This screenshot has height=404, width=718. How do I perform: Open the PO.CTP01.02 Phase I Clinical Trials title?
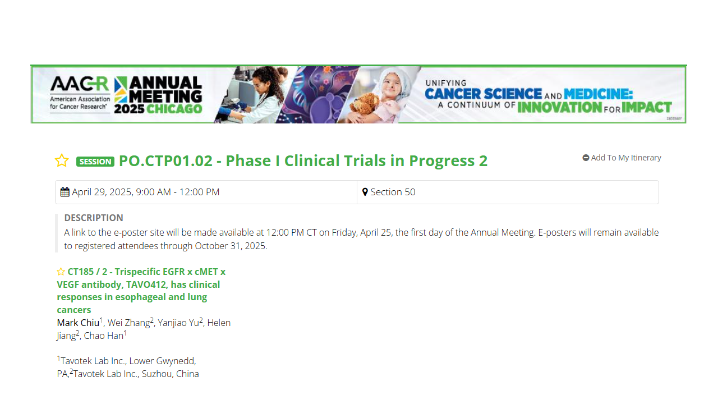(303, 160)
